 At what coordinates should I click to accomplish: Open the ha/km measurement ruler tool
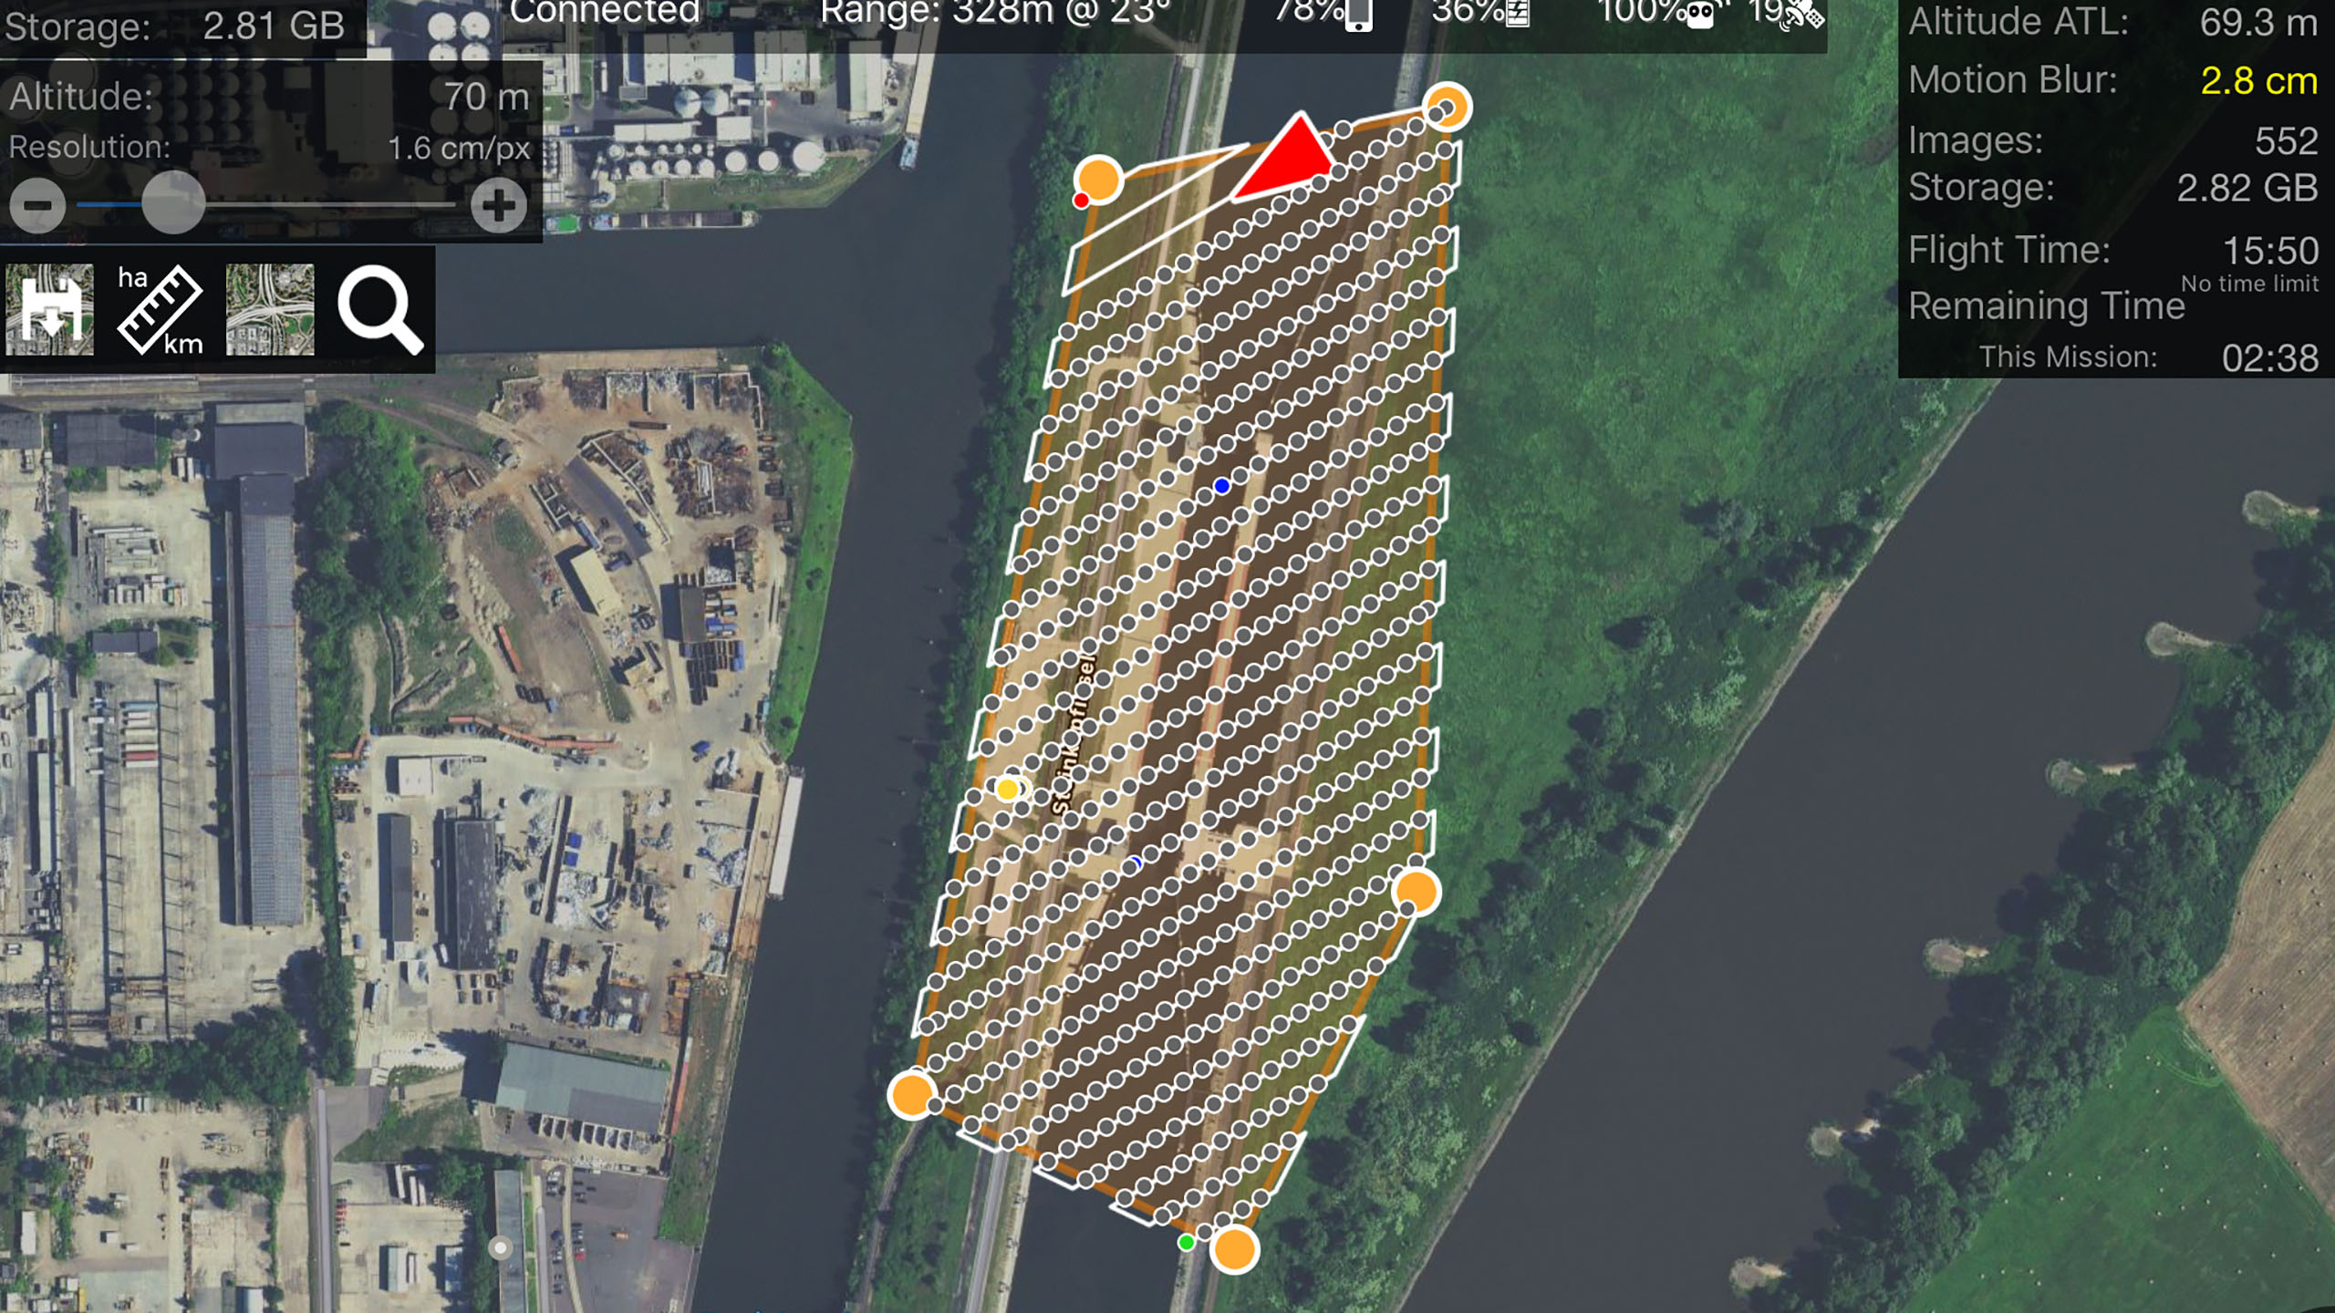[160, 309]
